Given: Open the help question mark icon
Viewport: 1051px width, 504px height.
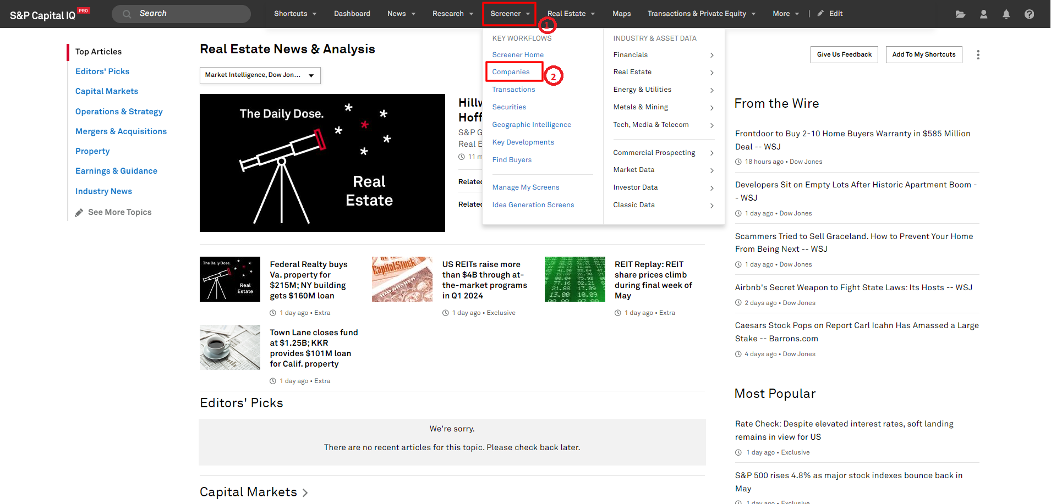Looking at the screenshot, I should pyautogui.click(x=1029, y=14).
